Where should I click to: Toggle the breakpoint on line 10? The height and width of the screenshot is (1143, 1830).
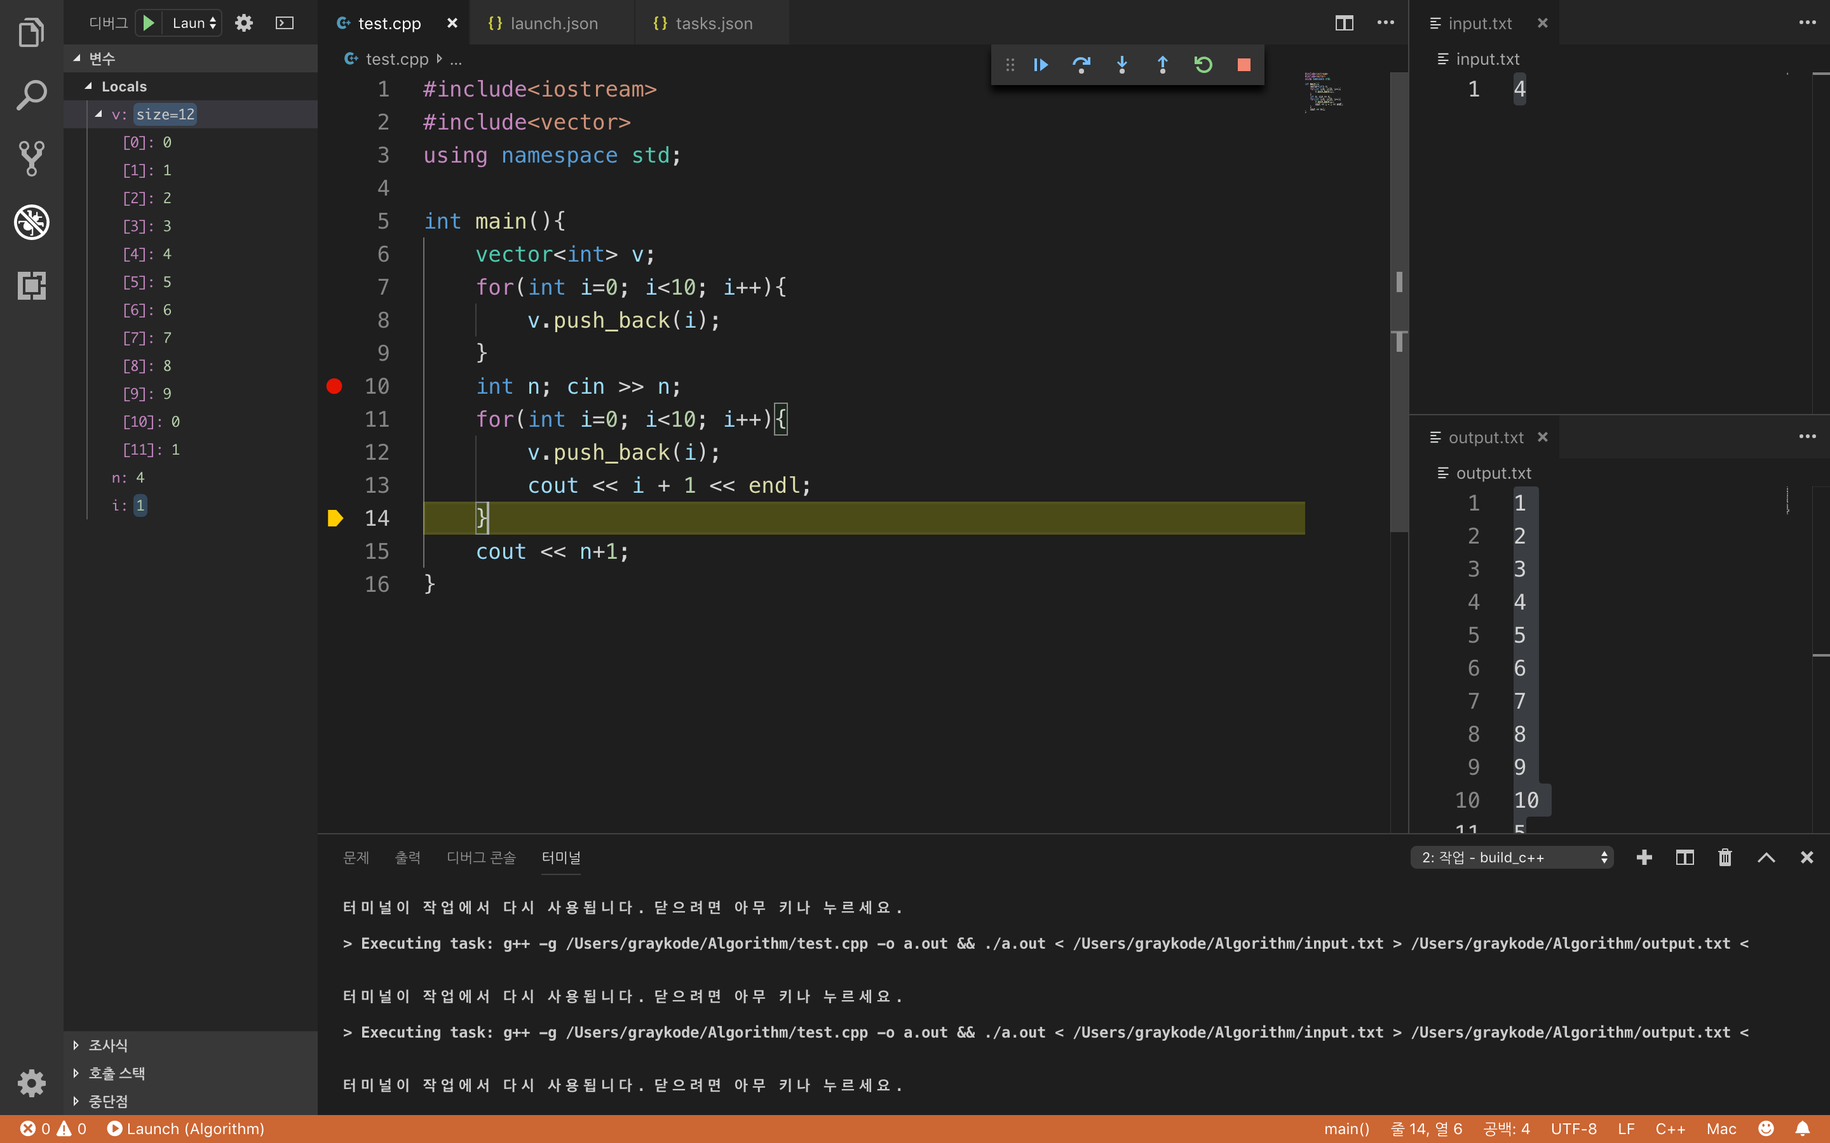[x=334, y=386]
